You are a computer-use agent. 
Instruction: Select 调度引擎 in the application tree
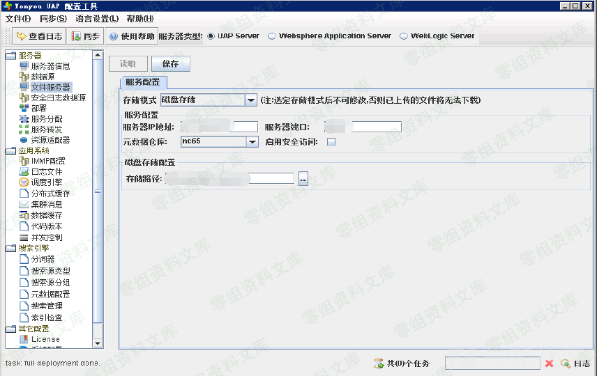click(46, 182)
